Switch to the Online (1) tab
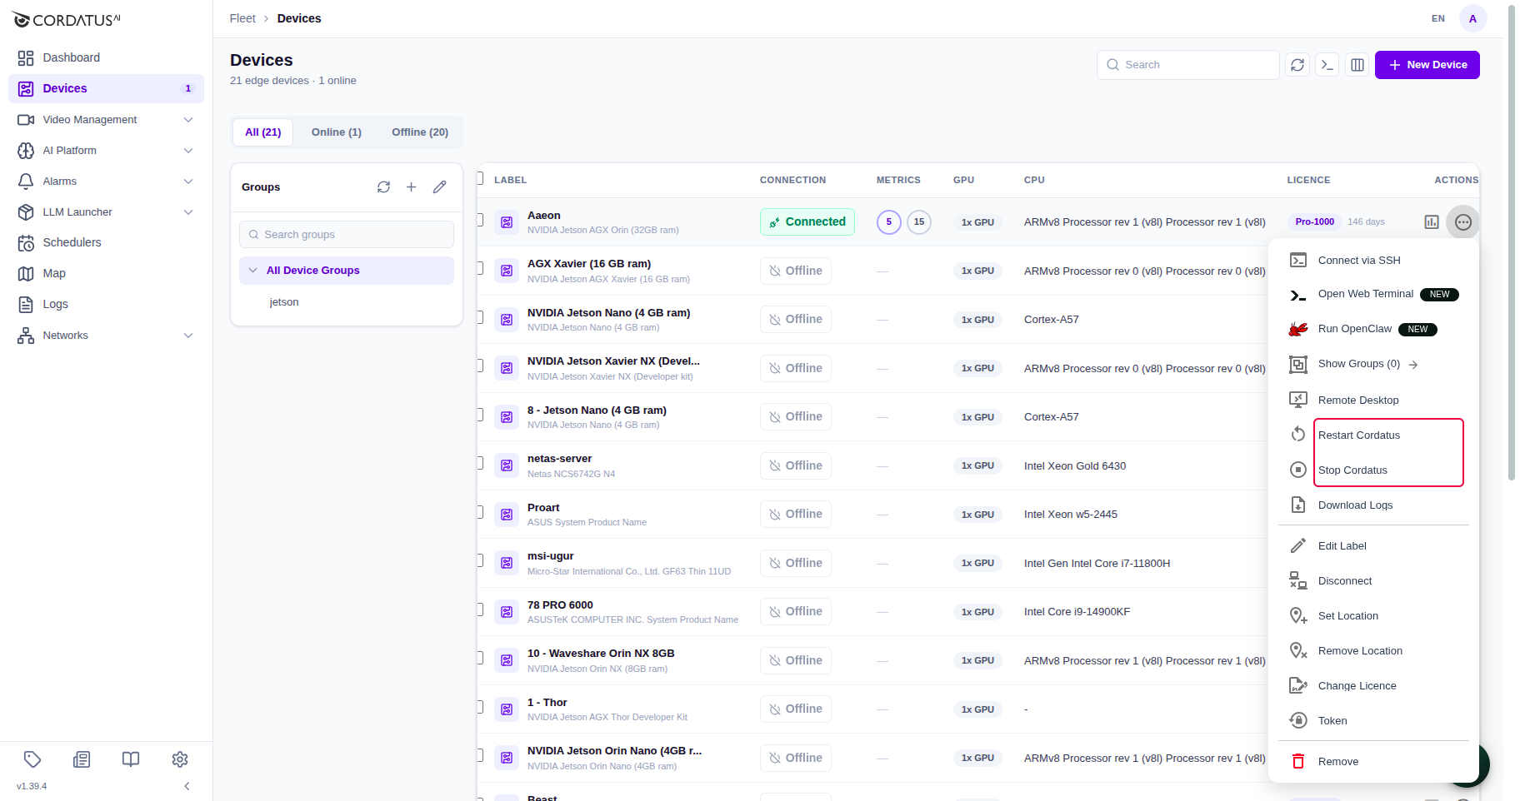 [337, 132]
